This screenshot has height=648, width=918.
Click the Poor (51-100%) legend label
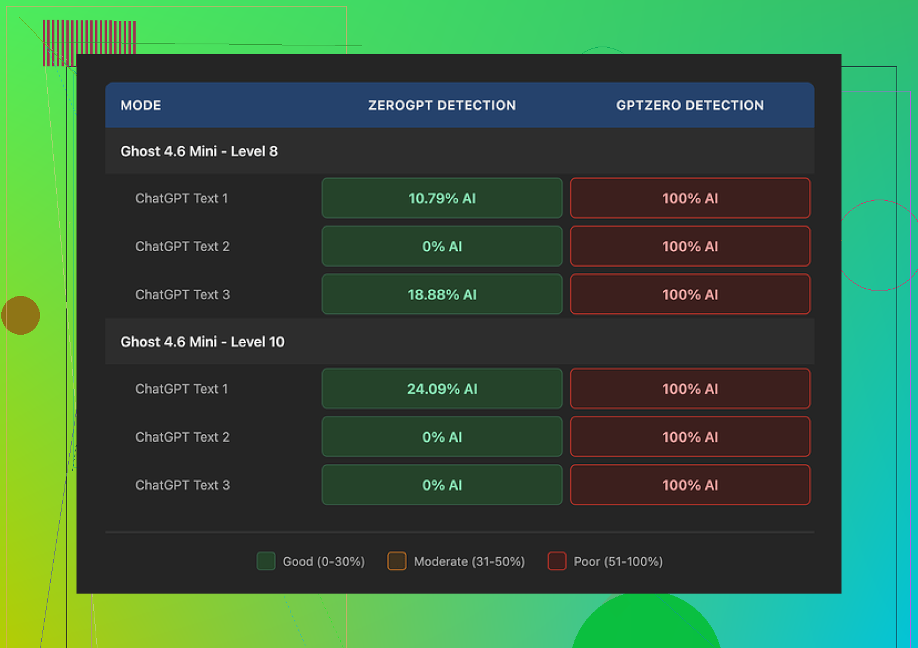click(x=618, y=562)
